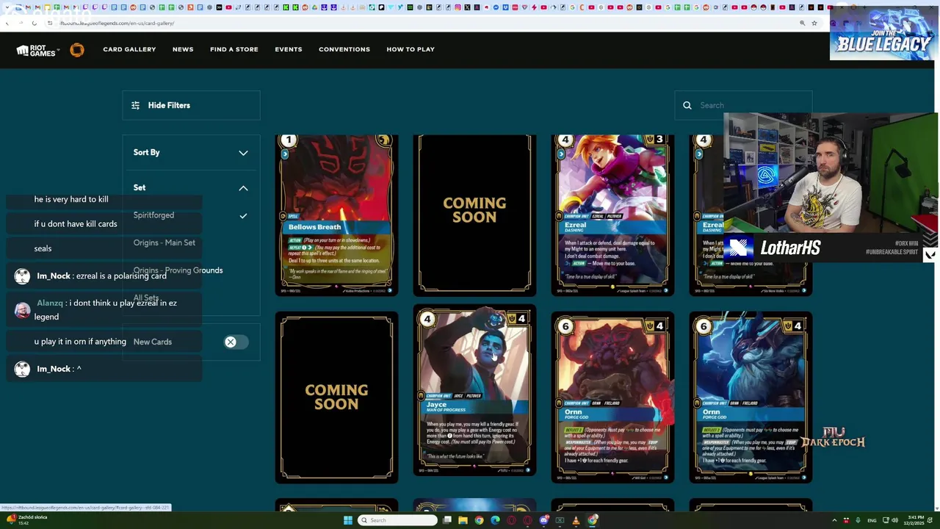The image size is (940, 529).
Task: Click the Hide Filters button
Action: coord(191,106)
